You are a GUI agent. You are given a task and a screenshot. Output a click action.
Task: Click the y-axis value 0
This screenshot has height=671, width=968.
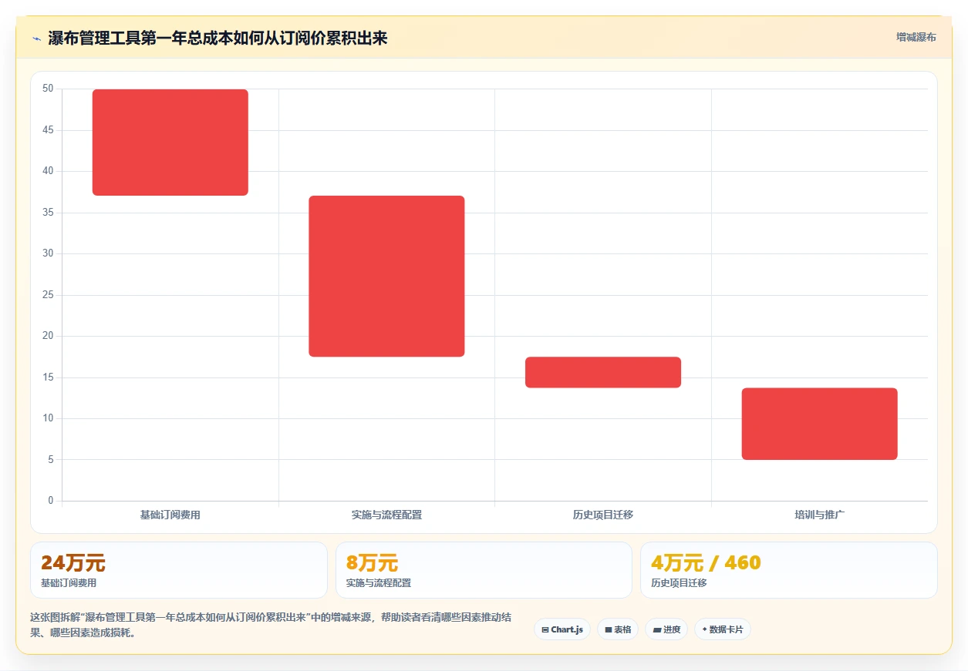pos(51,501)
